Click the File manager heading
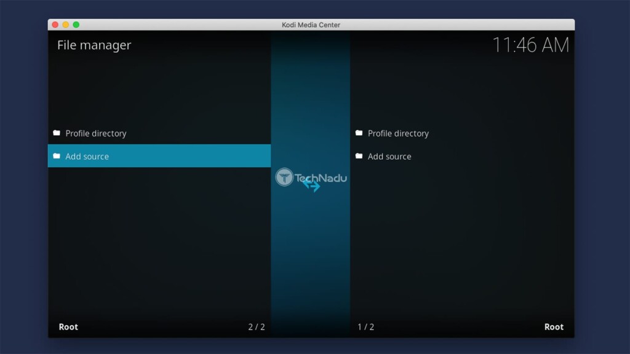 pos(94,45)
